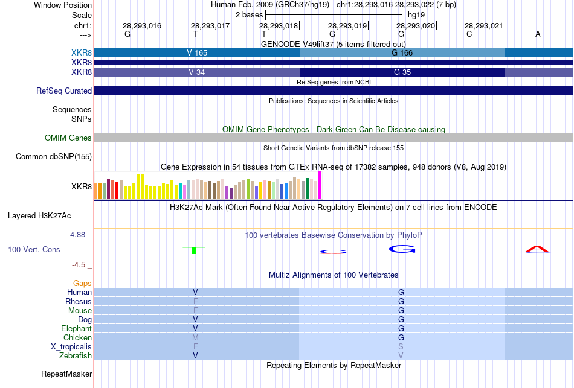The height and width of the screenshot is (388, 574).
Task: Open the RefSeq Curated track label
Action: click(63, 91)
